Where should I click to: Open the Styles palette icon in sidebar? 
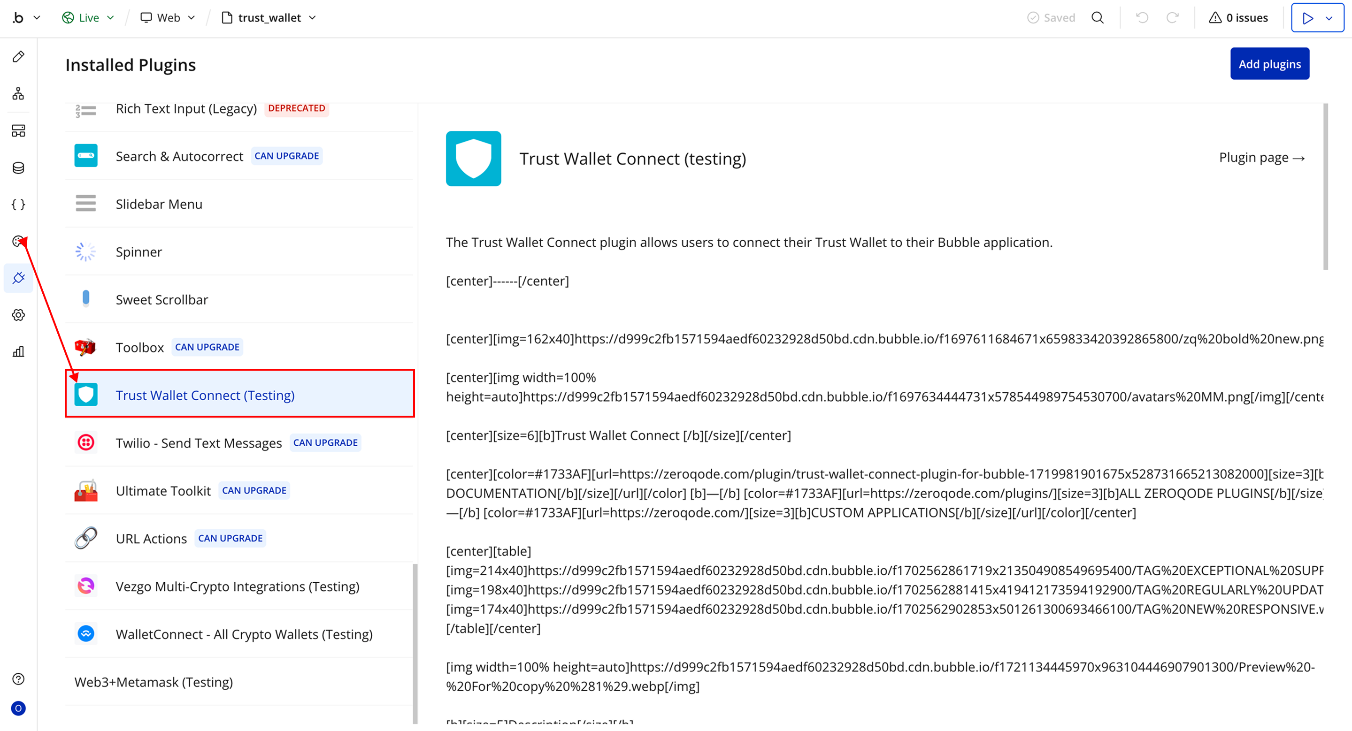point(18,241)
